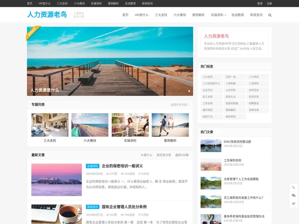Image resolution: width=299 pixels, height=224 pixels.
Task: Open the pink mountain article thumbnail
Action: pos(56,180)
